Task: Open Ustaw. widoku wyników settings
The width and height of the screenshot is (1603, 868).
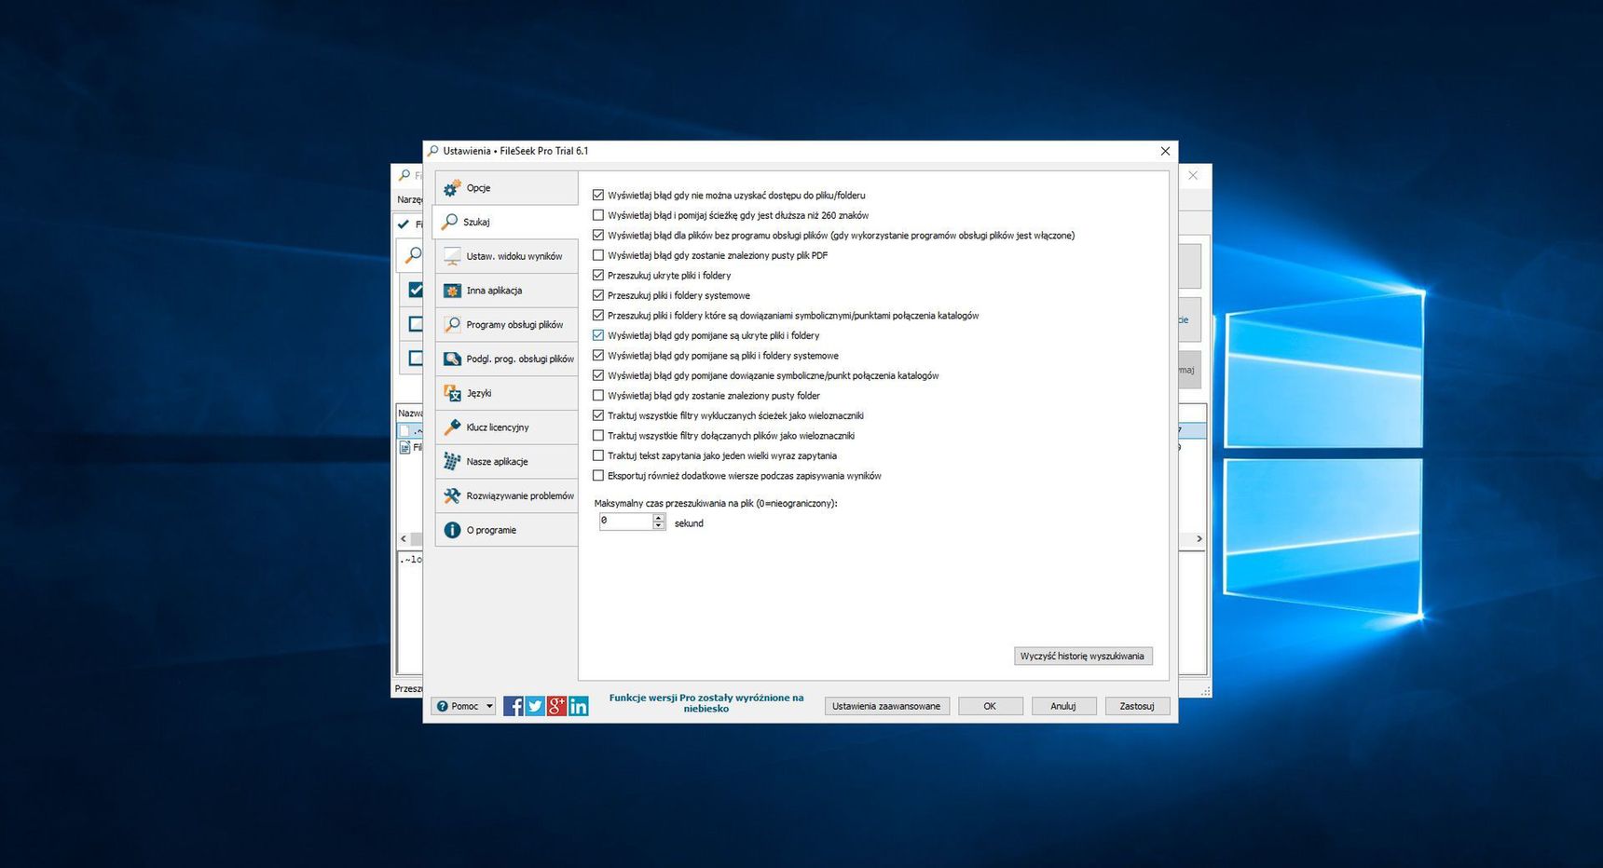Action: click(506, 256)
